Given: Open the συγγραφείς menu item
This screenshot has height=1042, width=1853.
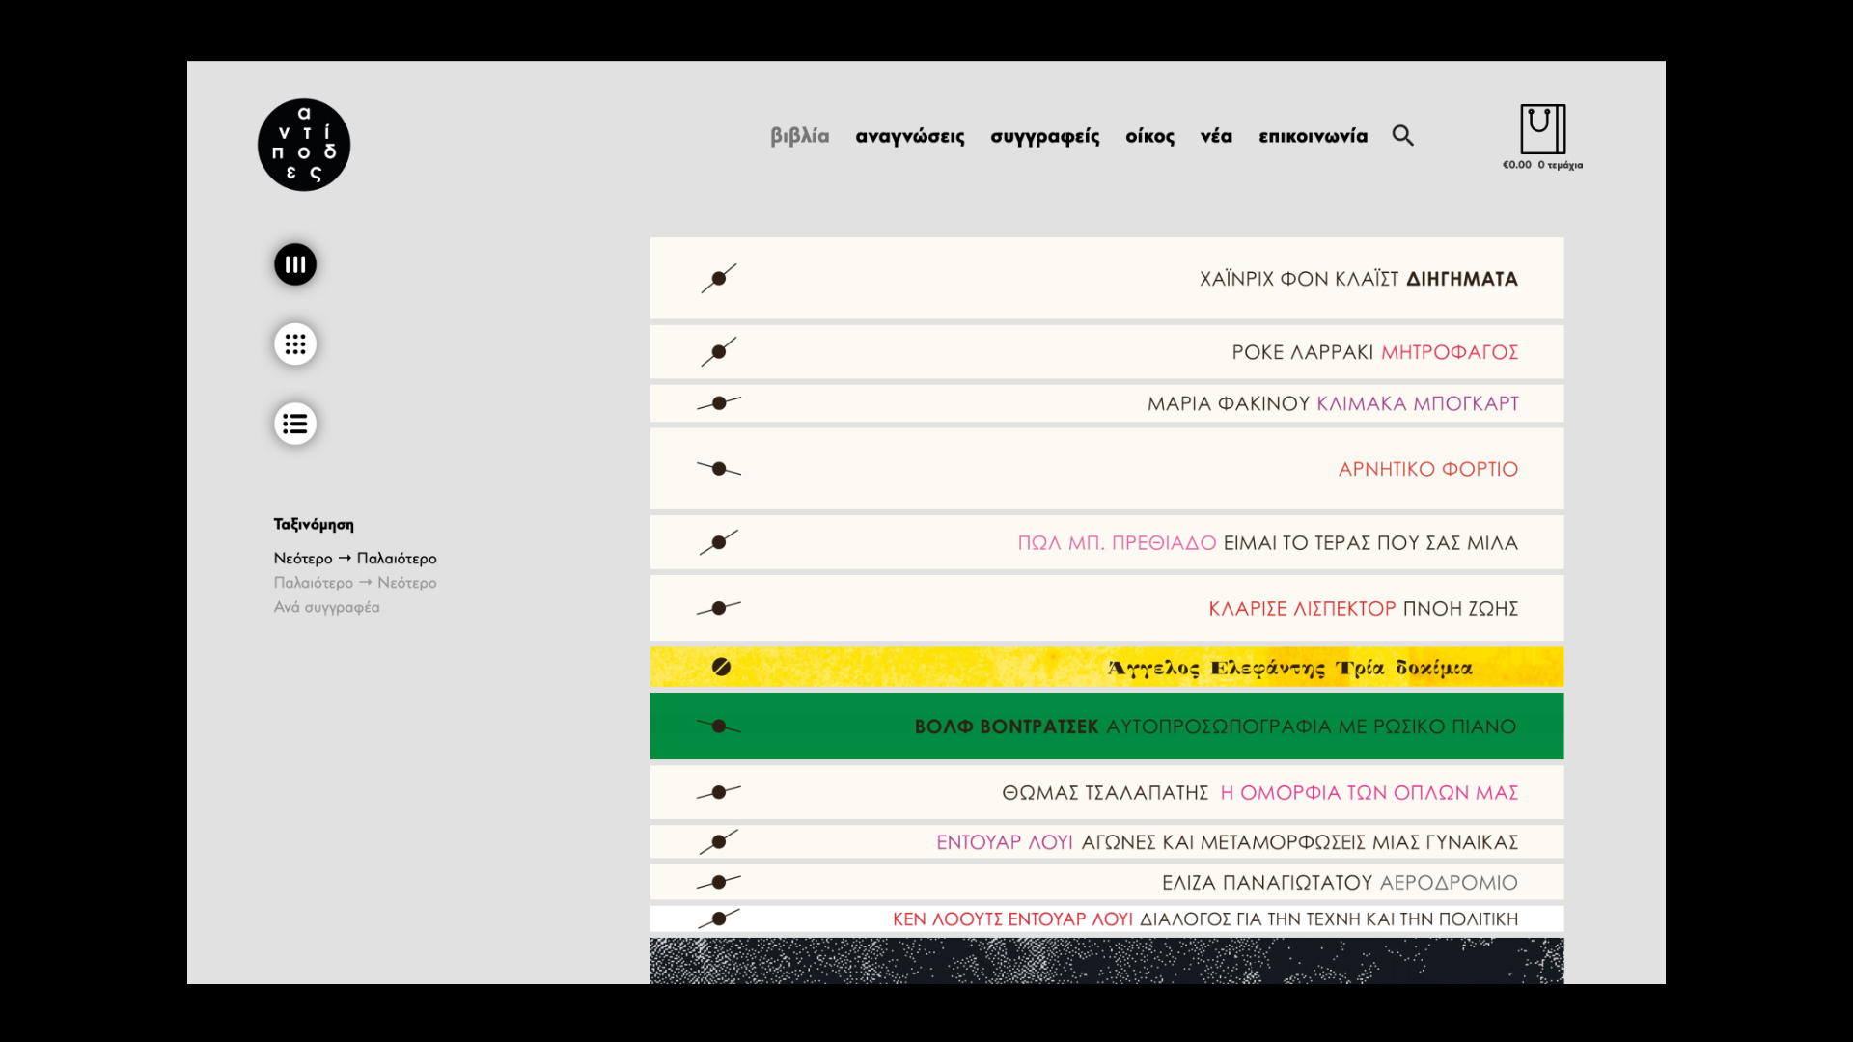Looking at the screenshot, I should [x=1044, y=137].
